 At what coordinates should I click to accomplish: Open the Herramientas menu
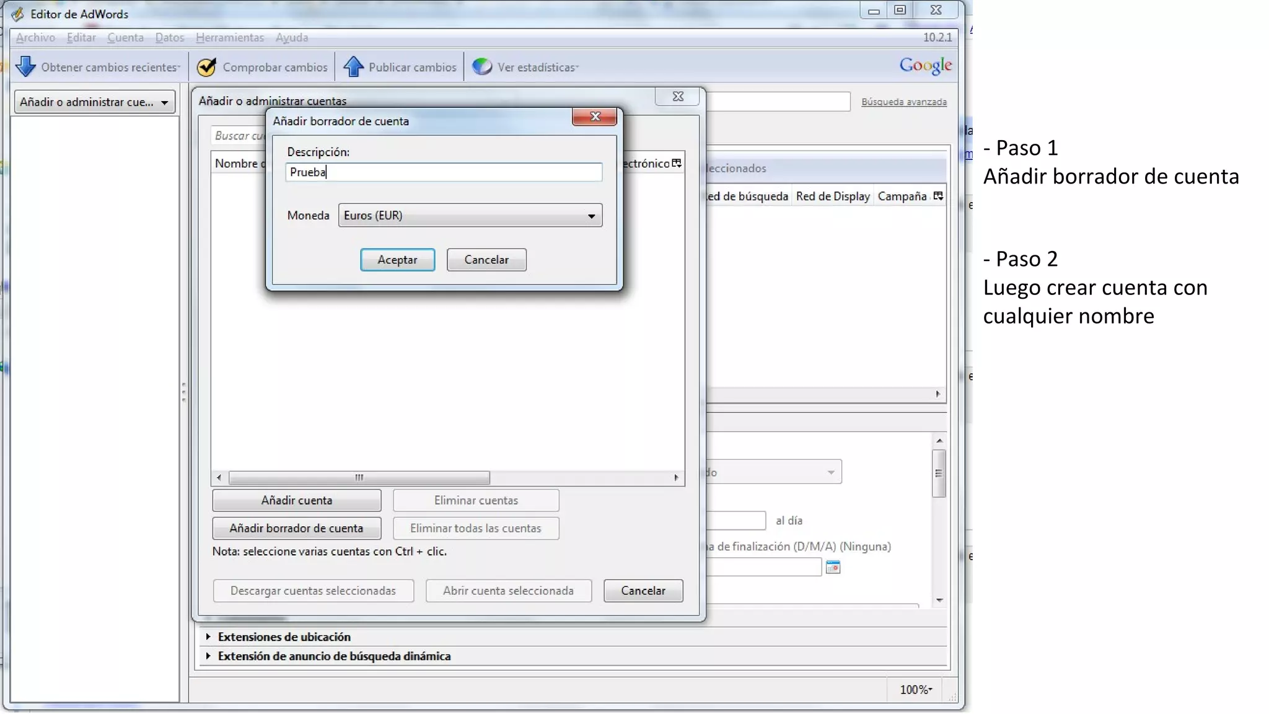coord(229,37)
